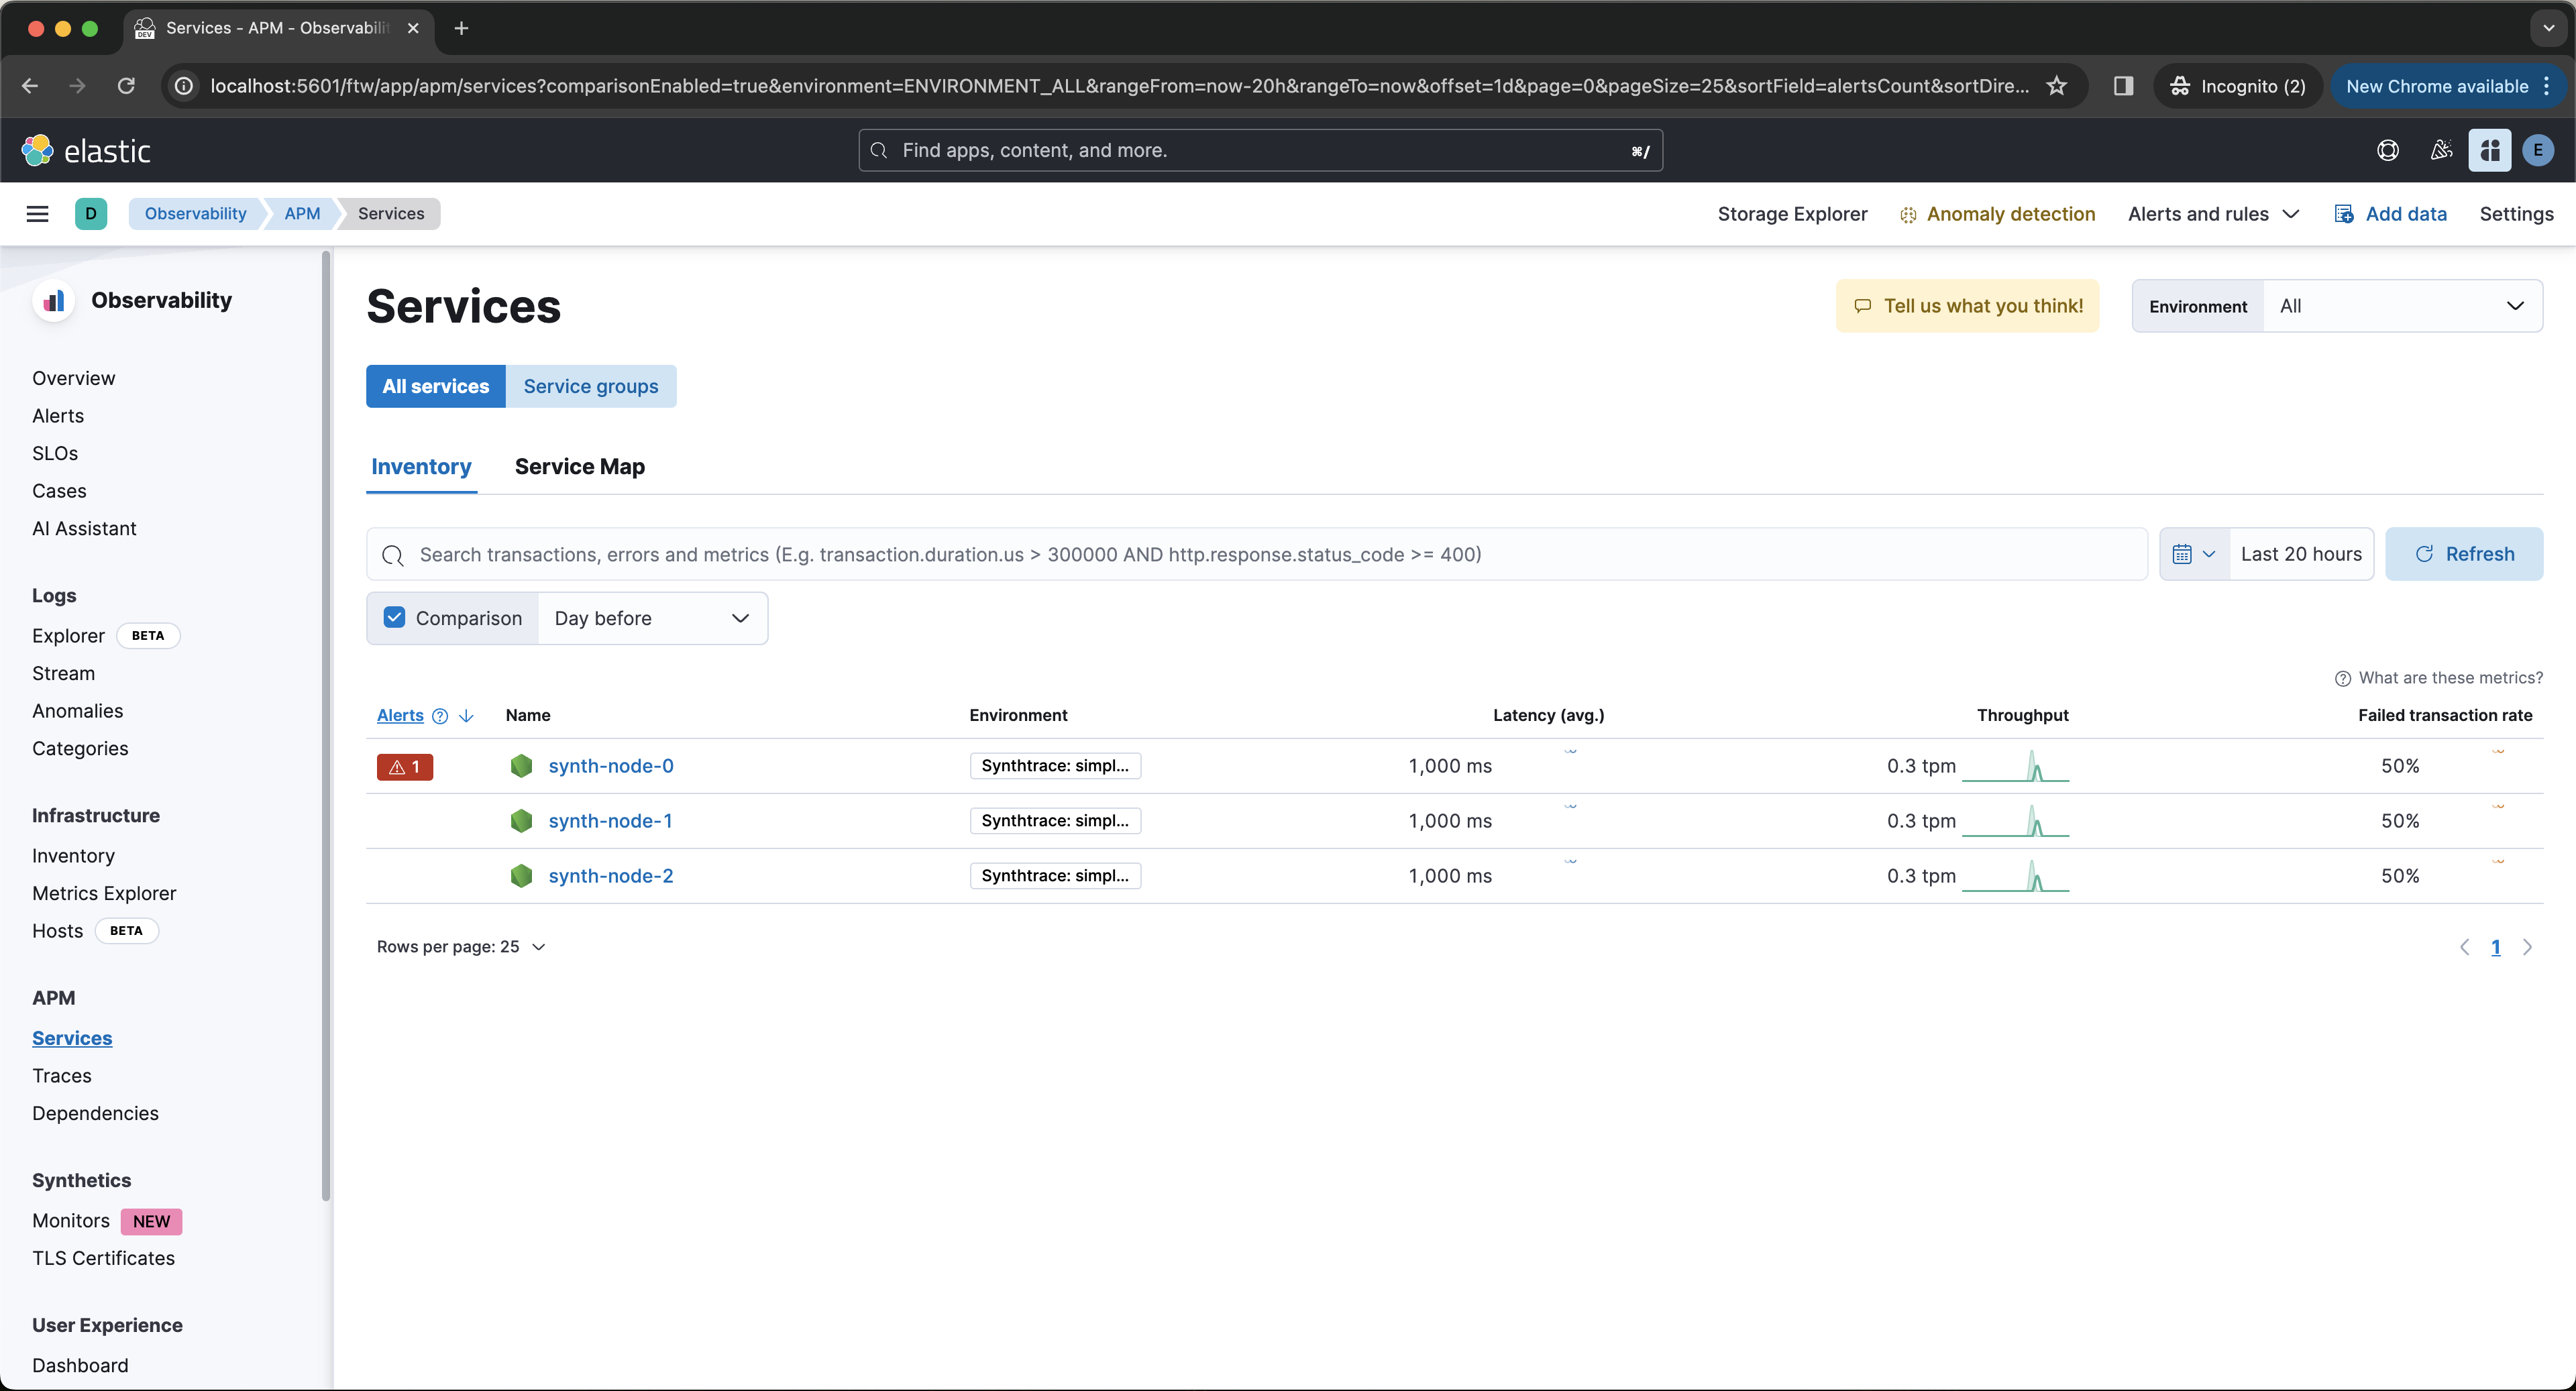
Task: Click the Alerts sort arrow icon
Action: 466,715
